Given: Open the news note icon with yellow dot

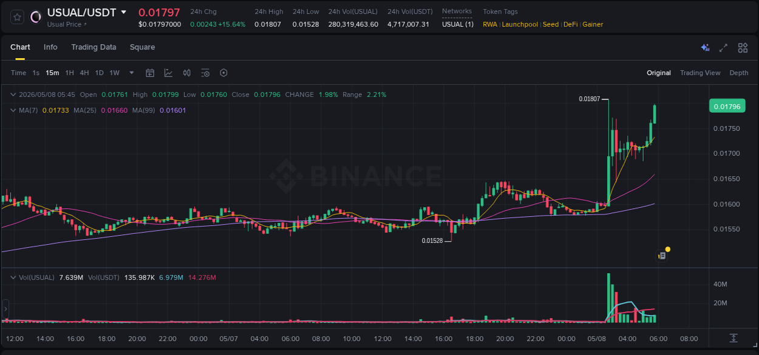Looking at the screenshot, I should click(x=662, y=256).
